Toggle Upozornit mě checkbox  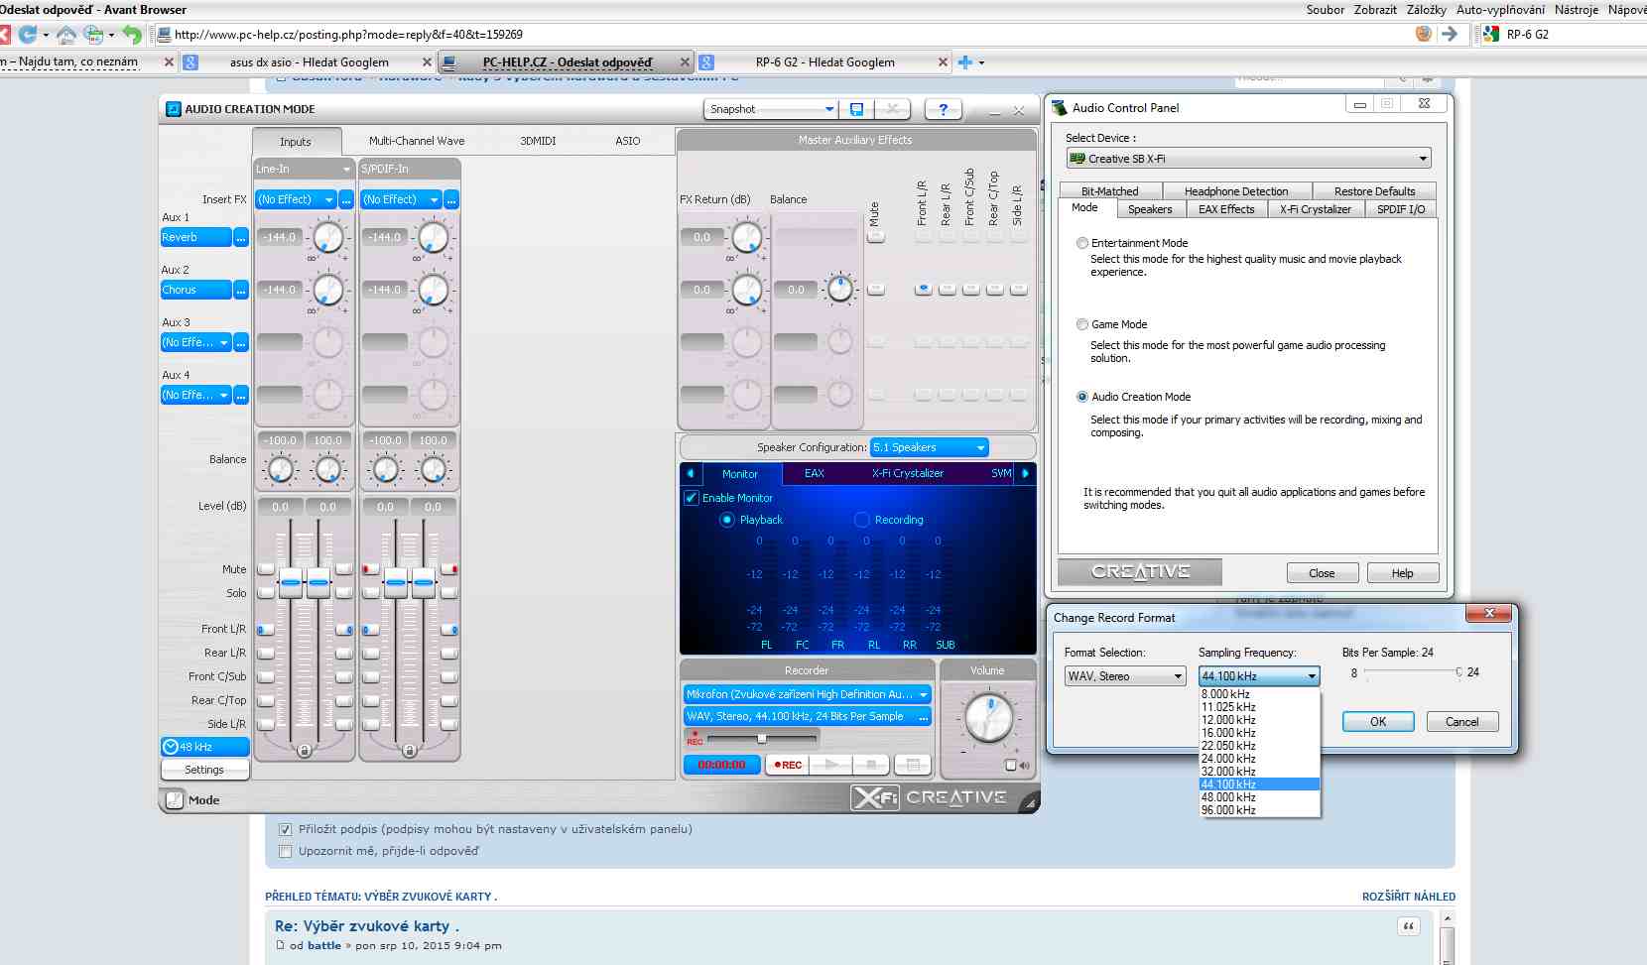tap(286, 851)
